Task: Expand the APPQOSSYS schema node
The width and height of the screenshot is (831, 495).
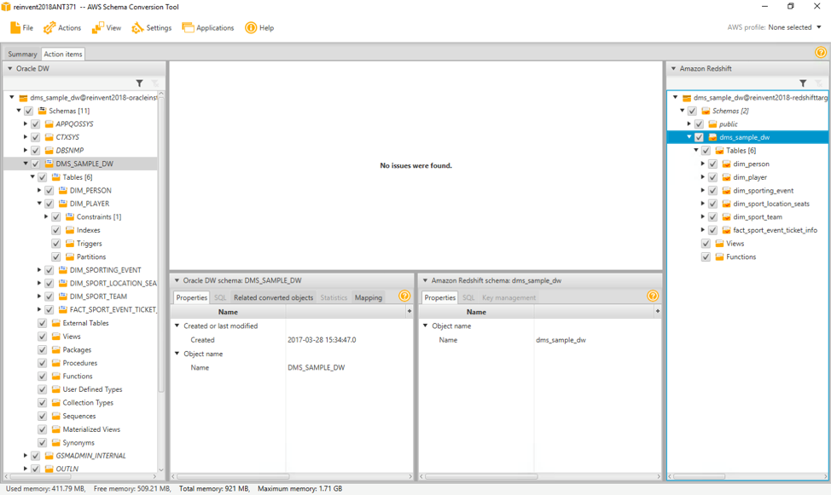Action: click(x=25, y=124)
